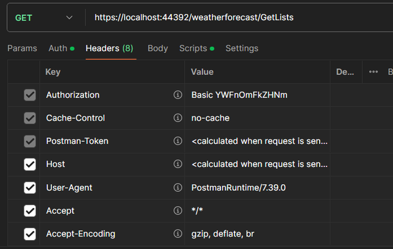Uncheck the Host header checkbox
This screenshot has height=249, width=393.
(x=30, y=165)
